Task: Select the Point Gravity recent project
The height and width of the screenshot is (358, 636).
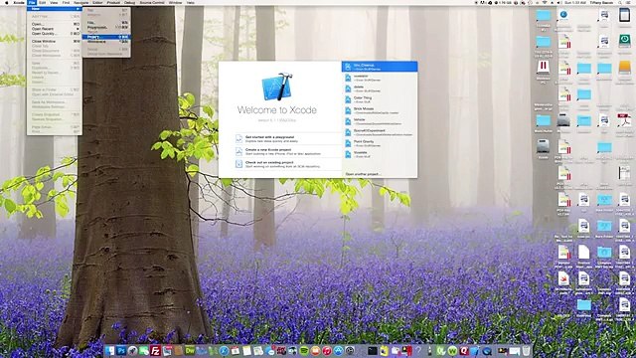Action: 380,143
